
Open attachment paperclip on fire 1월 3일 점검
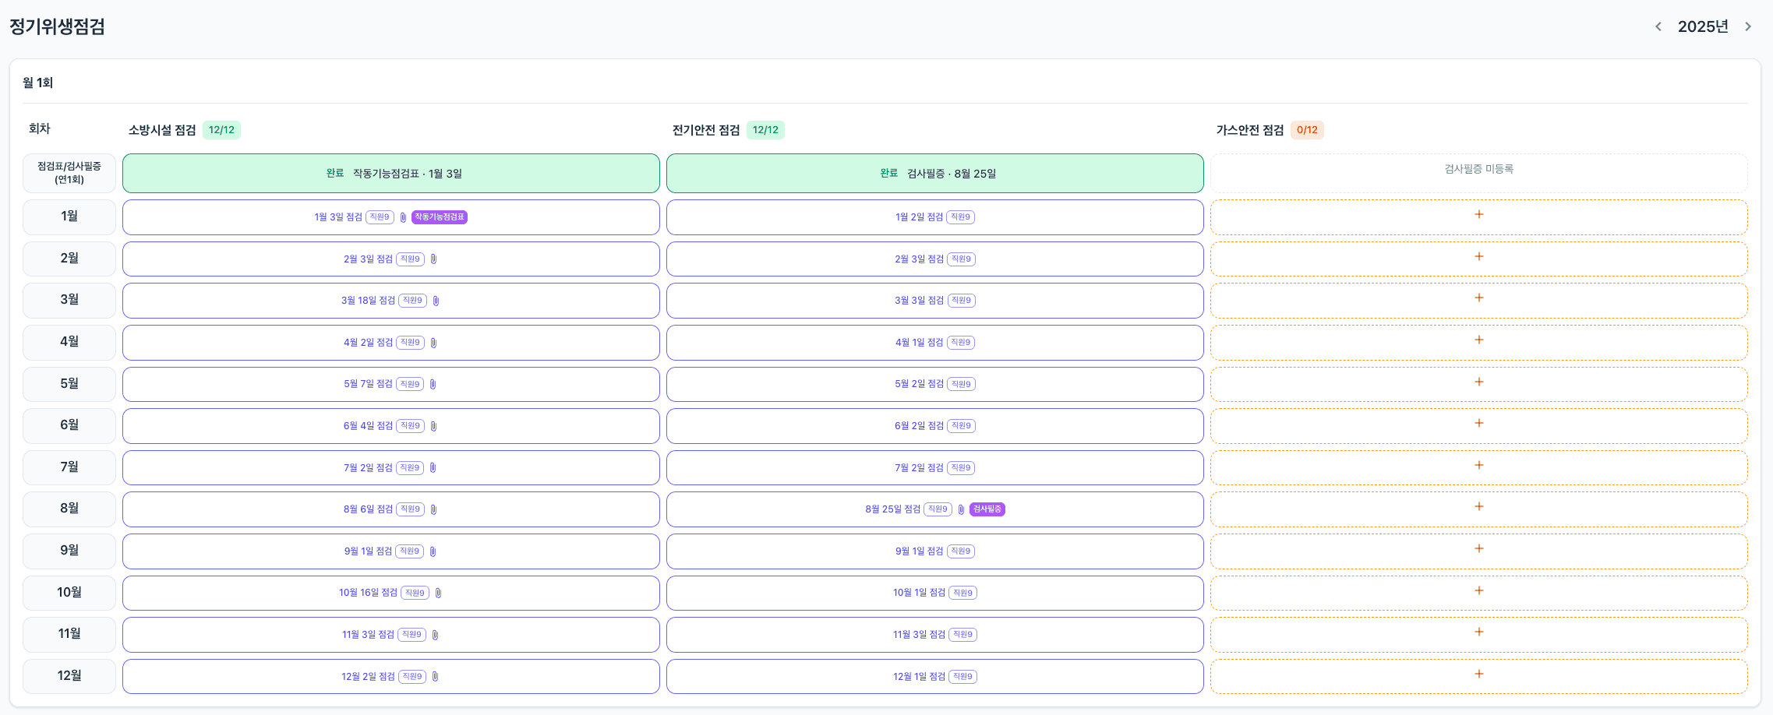[403, 217]
